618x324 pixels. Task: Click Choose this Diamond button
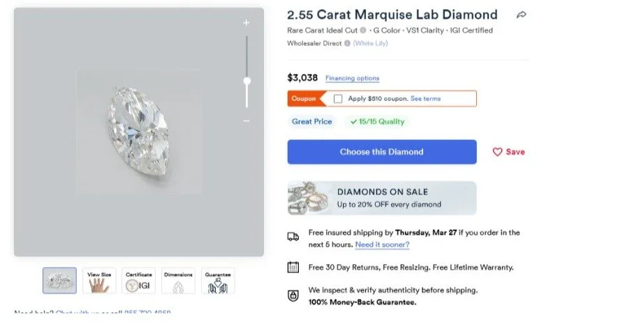tap(382, 152)
